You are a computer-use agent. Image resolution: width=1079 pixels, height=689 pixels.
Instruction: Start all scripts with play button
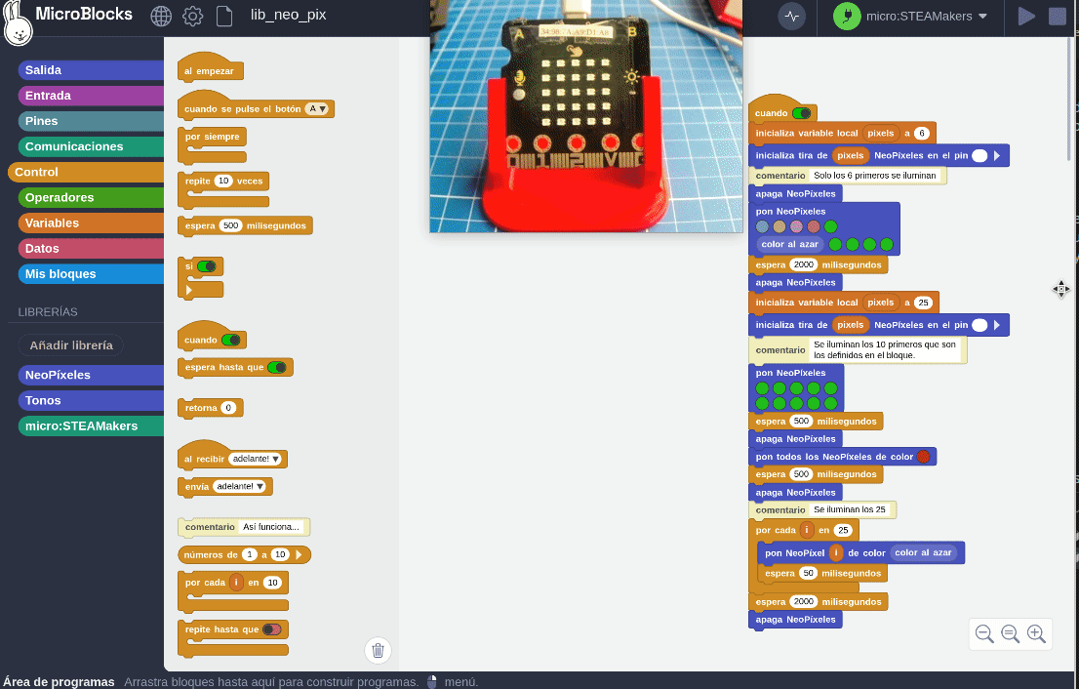(1026, 16)
